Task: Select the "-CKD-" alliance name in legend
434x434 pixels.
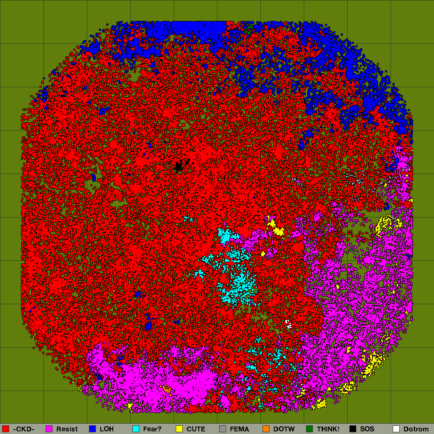Action: (24, 429)
